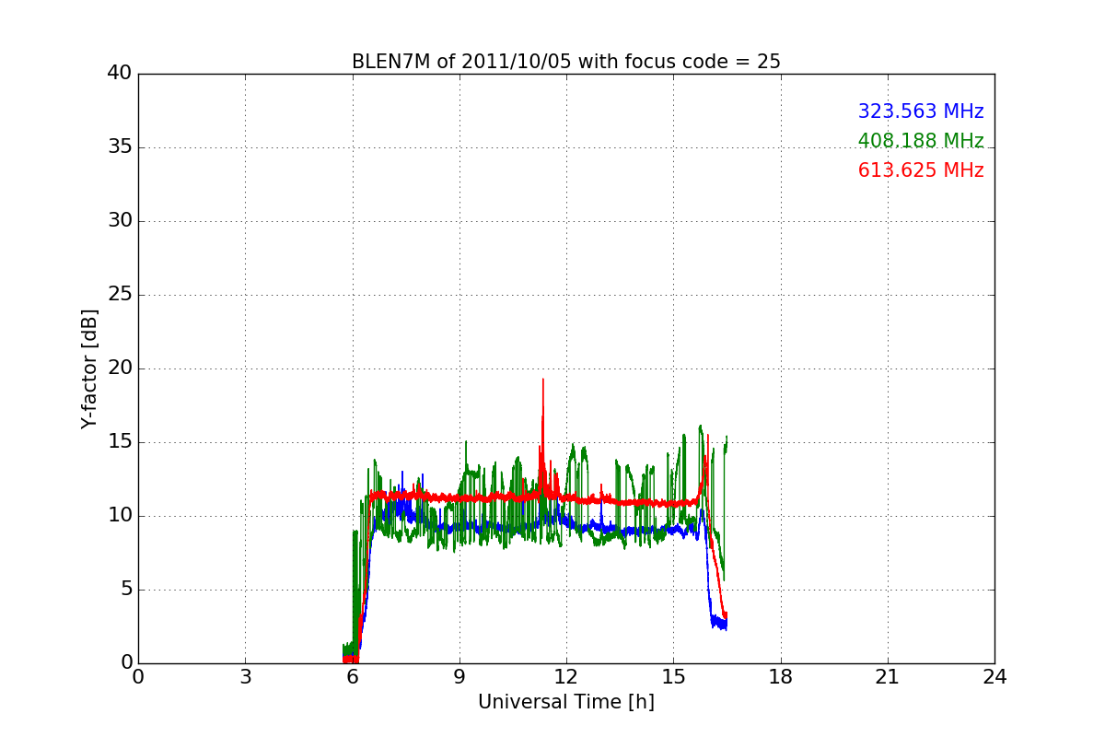Click x-axis tick label 15
Image resolution: width=1105 pixels, height=737 pixels.
(x=673, y=676)
